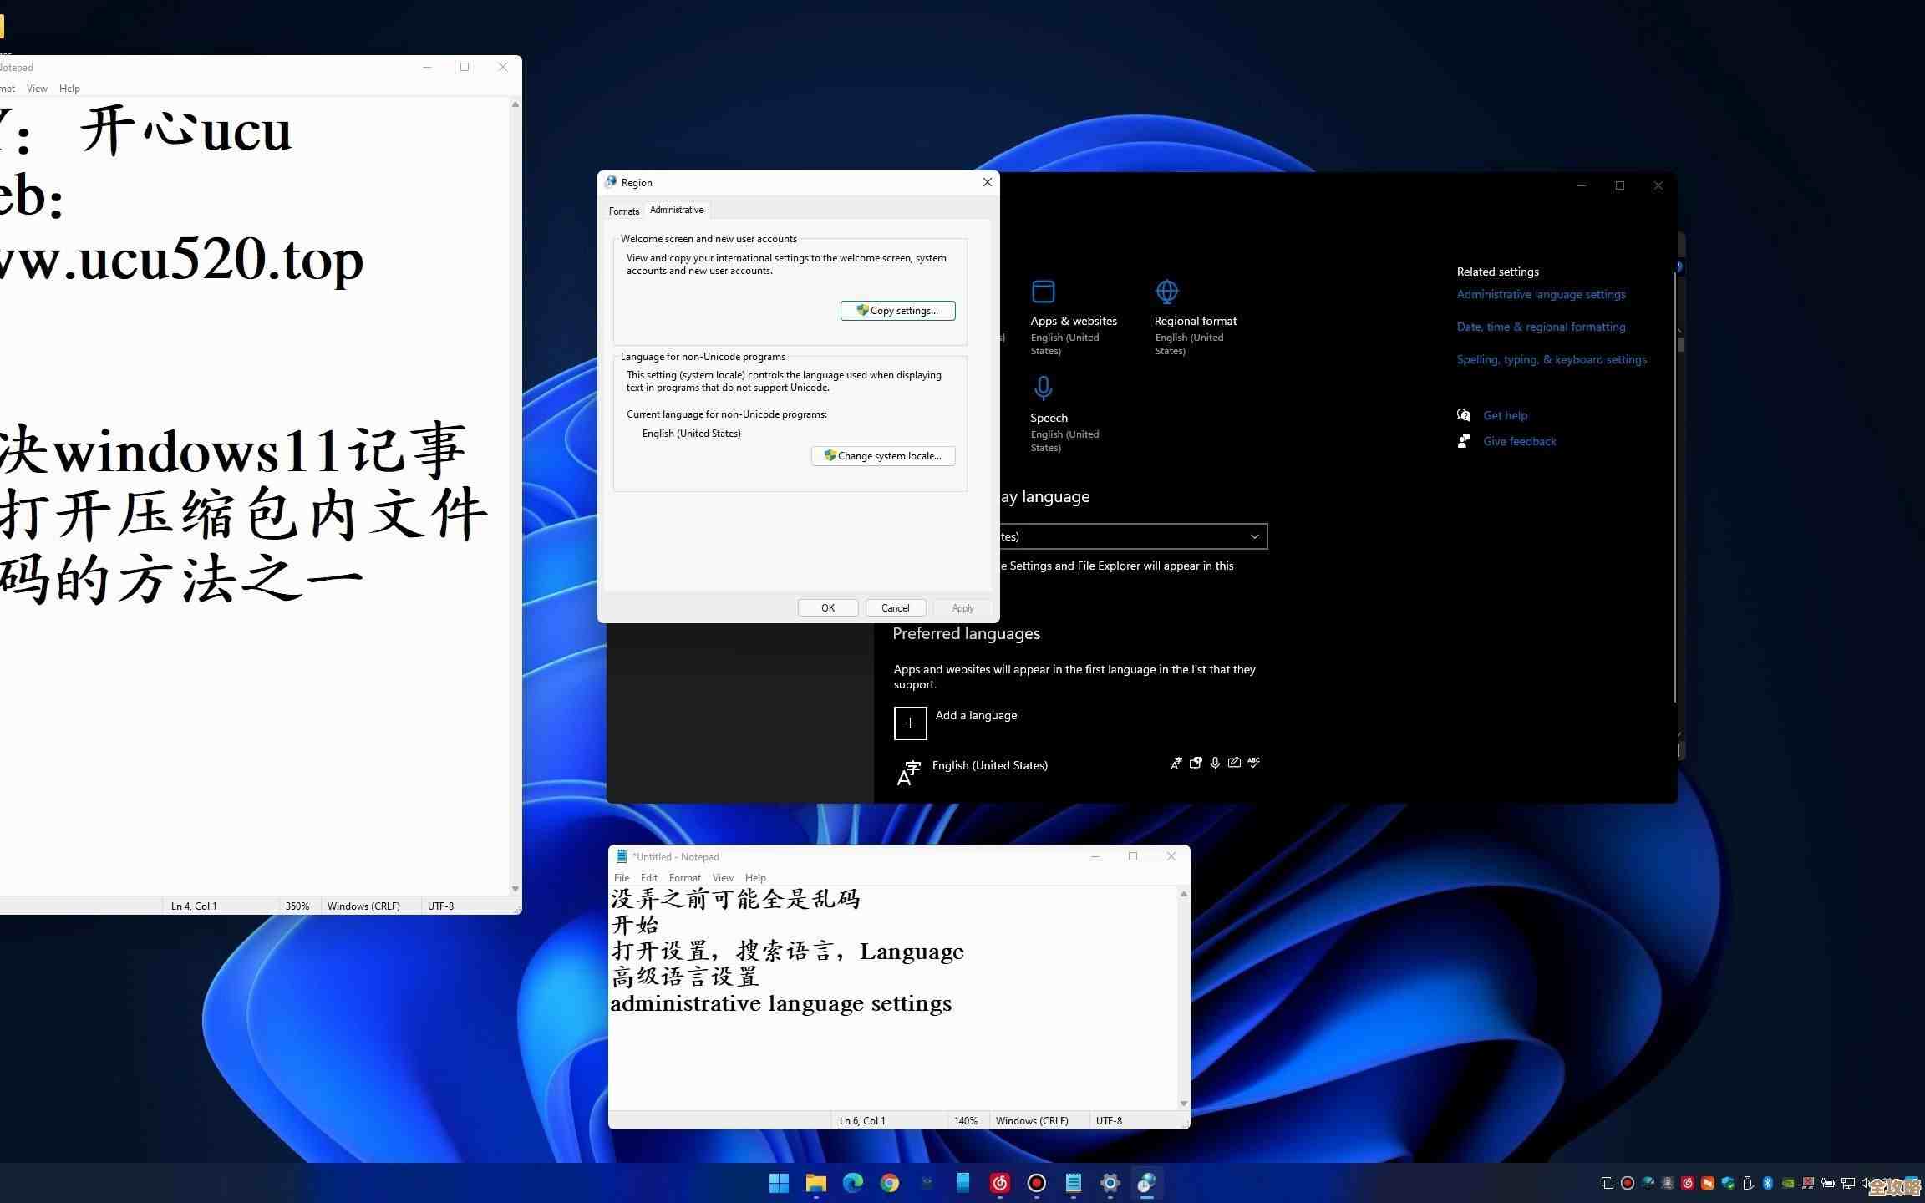Open File Explorer from the taskbar
The image size is (1925, 1203).
(815, 1184)
